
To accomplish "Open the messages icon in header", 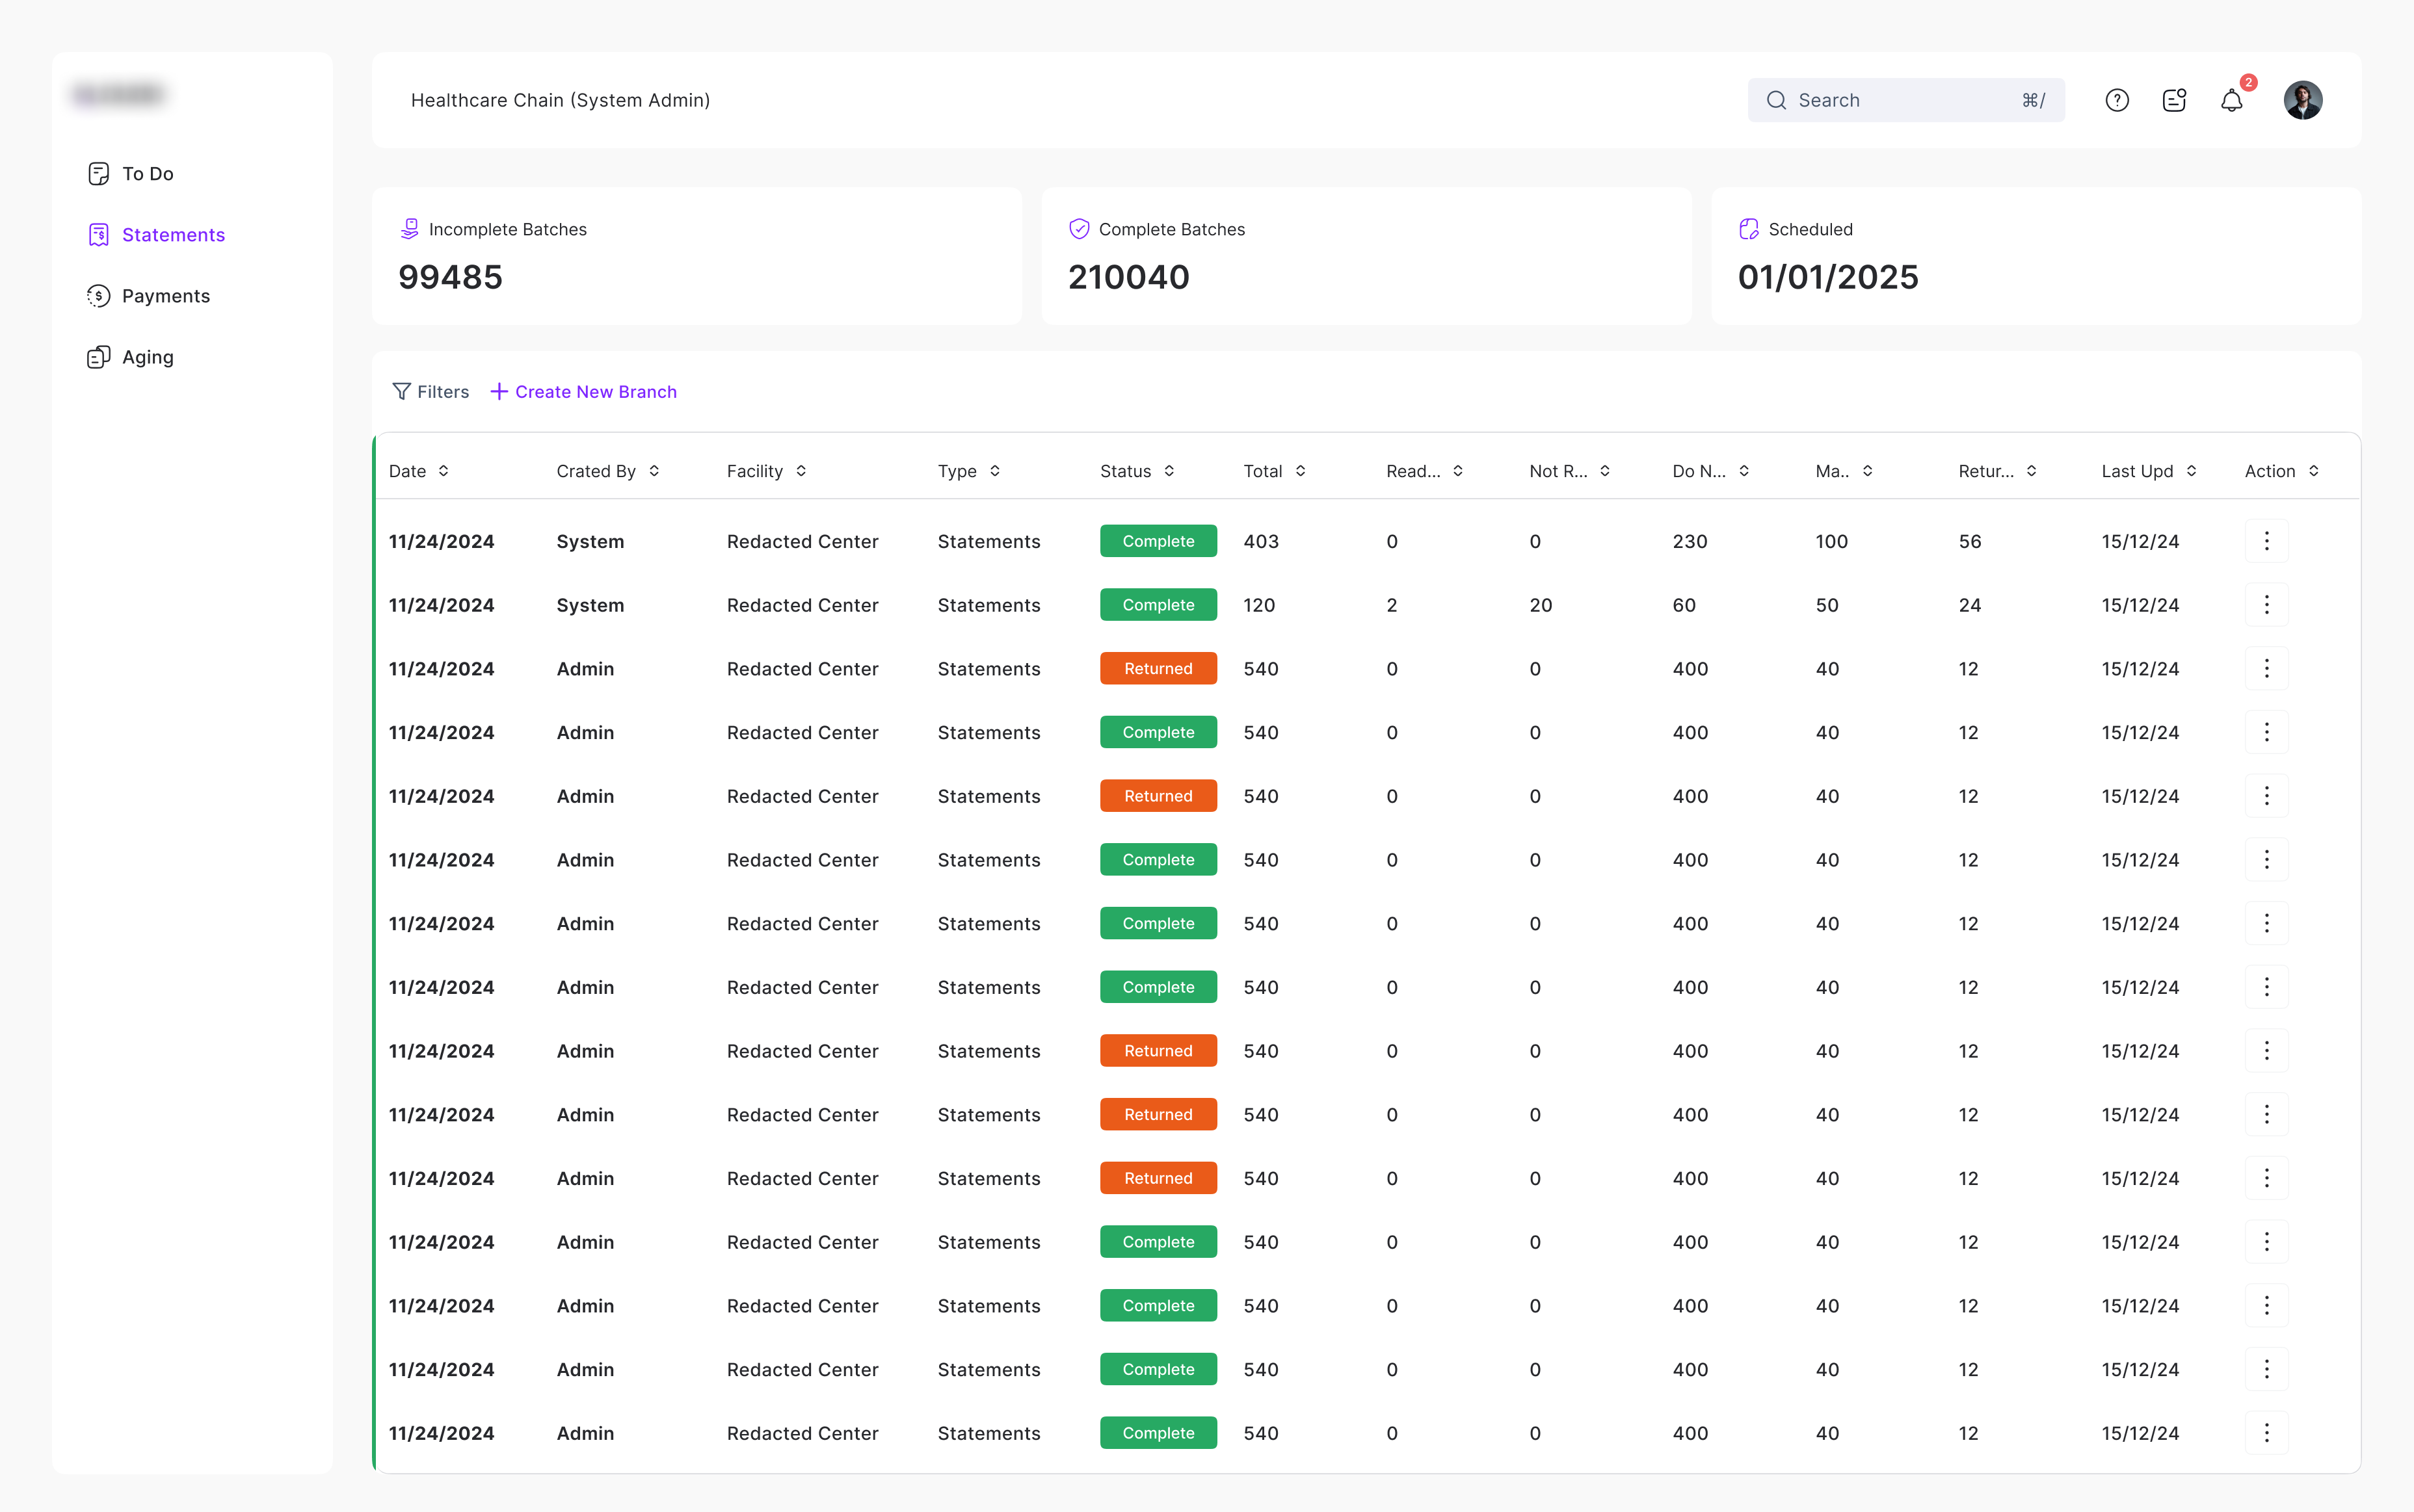I will click(2174, 100).
